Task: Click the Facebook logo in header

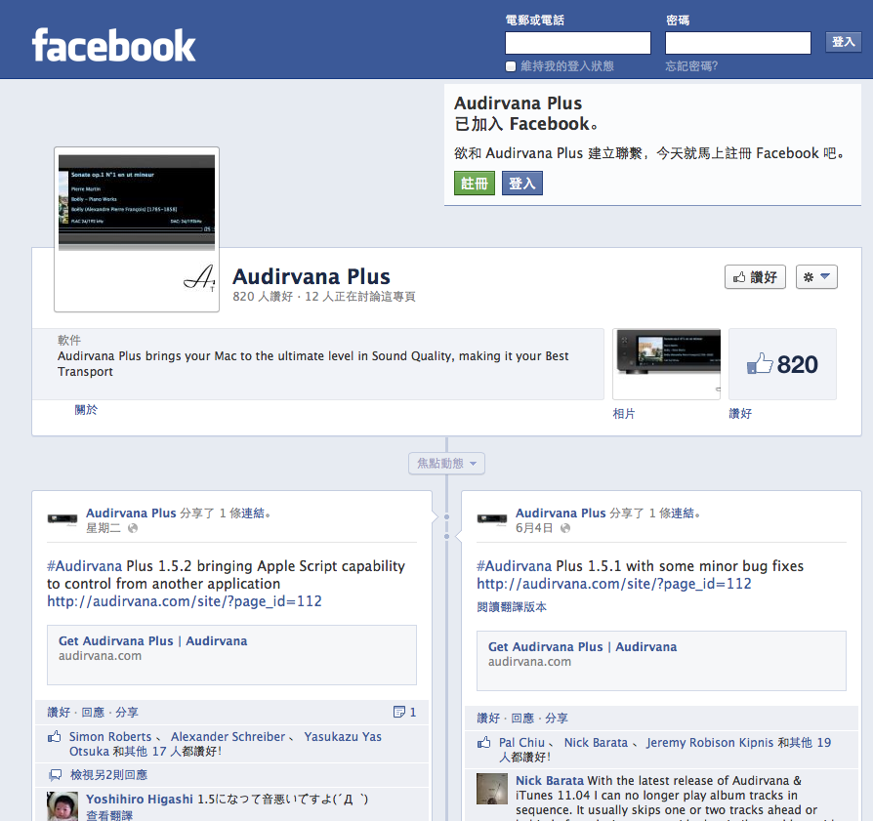Action: pyautogui.click(x=113, y=46)
